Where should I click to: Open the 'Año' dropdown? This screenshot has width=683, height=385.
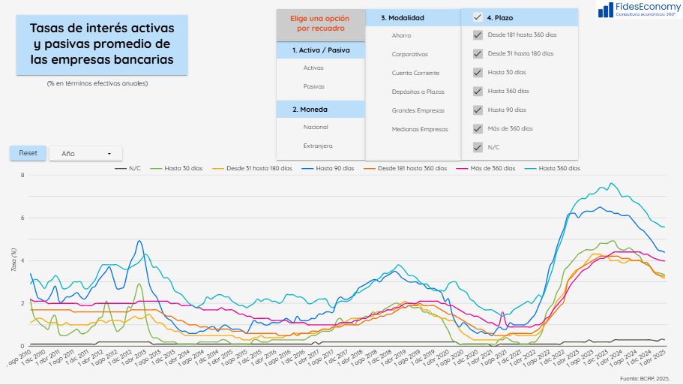point(85,153)
